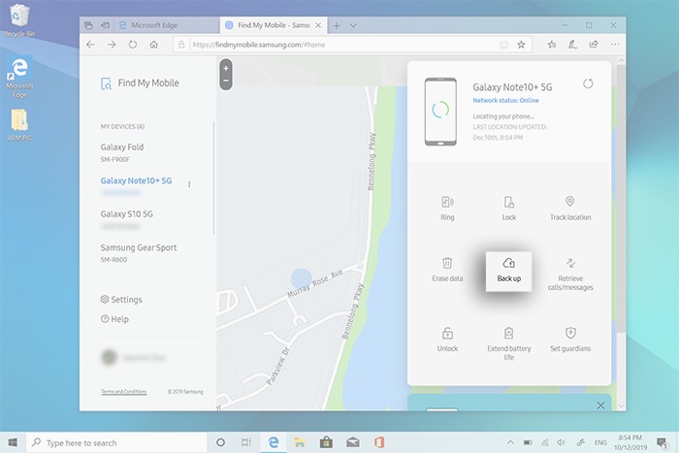
Task: Open Edge Settings and more menu
Action: pos(615,45)
